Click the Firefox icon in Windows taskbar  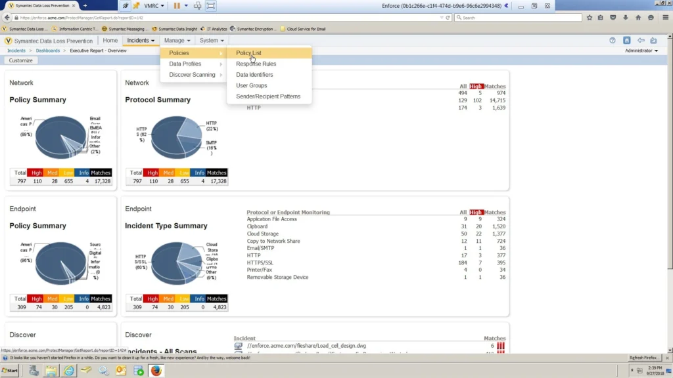(156, 371)
